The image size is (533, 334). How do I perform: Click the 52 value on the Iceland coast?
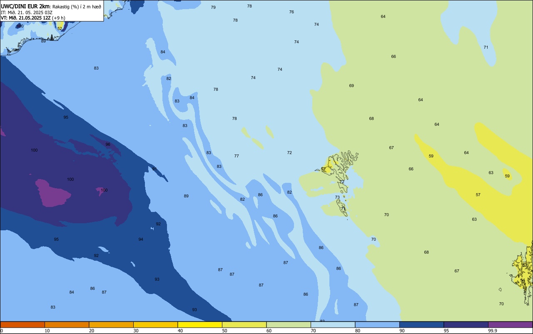click(x=60, y=28)
